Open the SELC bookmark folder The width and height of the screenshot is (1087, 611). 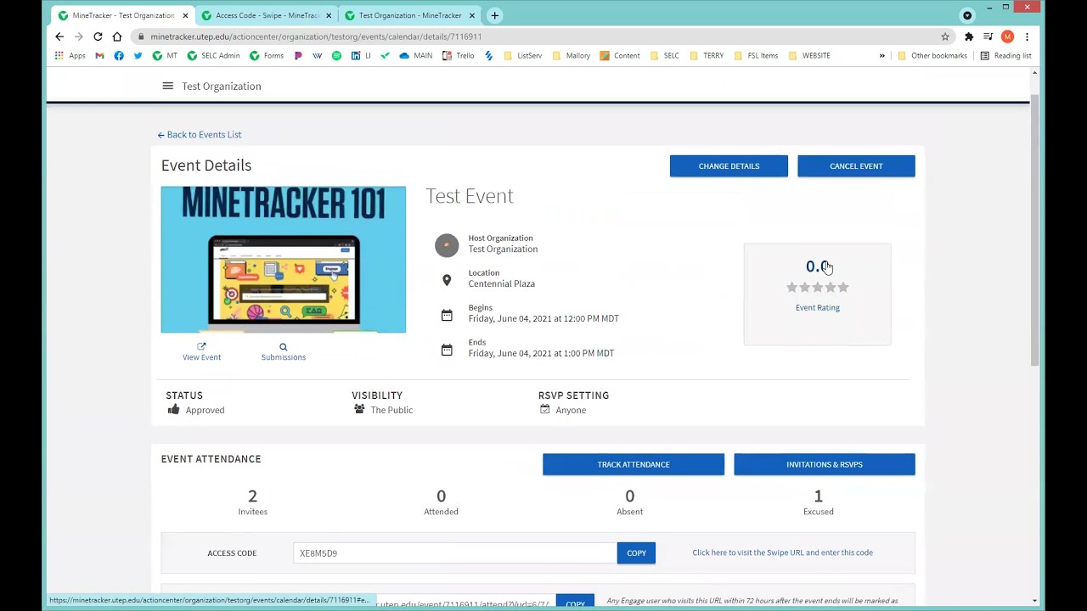(x=665, y=56)
